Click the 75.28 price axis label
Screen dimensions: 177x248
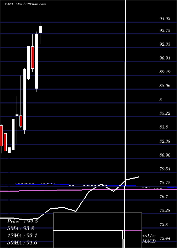click(165, 210)
